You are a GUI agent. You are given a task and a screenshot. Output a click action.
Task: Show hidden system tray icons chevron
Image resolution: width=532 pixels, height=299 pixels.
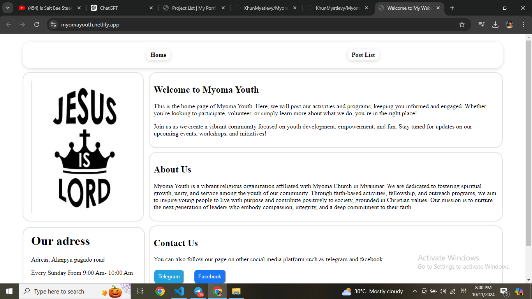click(x=414, y=291)
